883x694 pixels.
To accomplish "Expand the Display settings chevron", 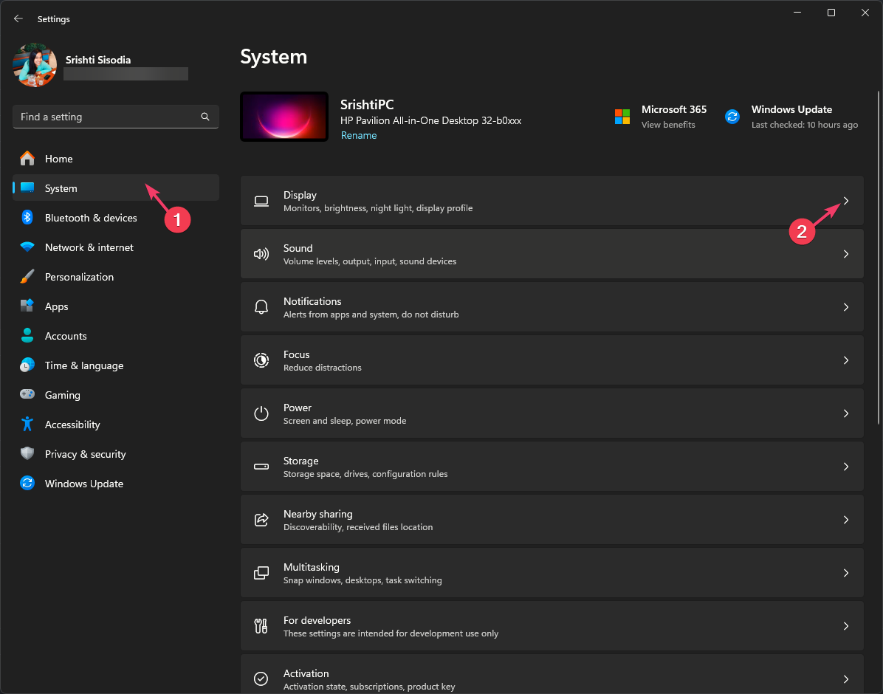I will click(846, 201).
